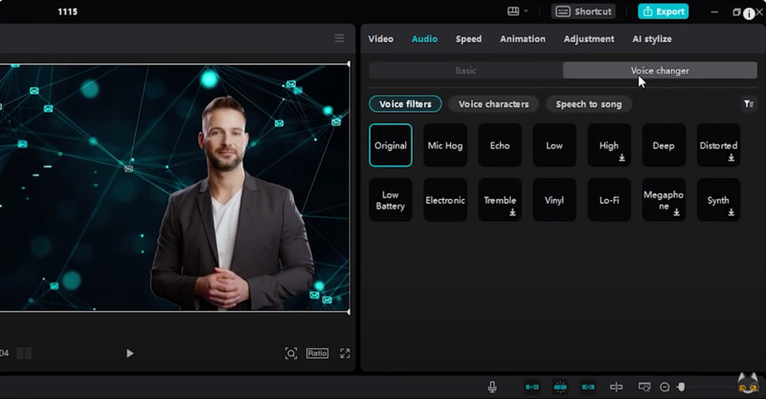766x399 pixels.
Task: Zoom out the timeline
Action: (x=665, y=388)
